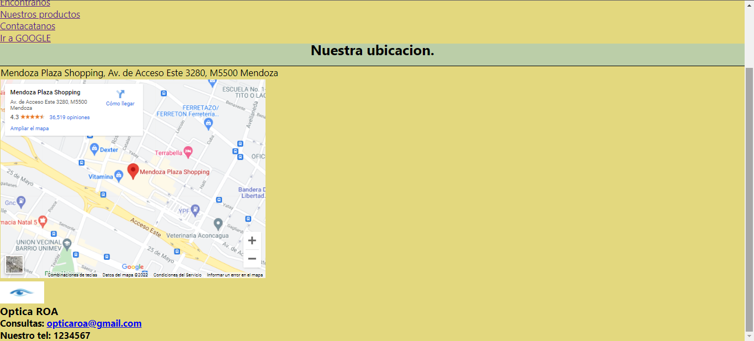This screenshot has height=341, width=754.
Task: Click the Union Vecinal Barrio Unimev marker
Action: 67,244
